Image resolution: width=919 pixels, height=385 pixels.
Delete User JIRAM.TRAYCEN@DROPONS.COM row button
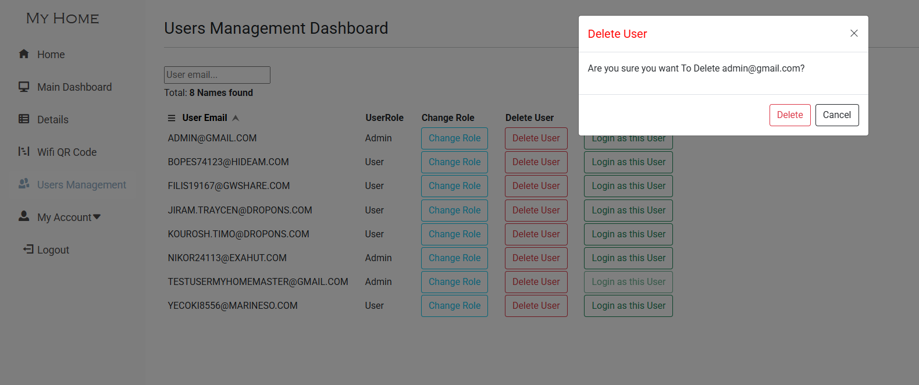(x=536, y=211)
